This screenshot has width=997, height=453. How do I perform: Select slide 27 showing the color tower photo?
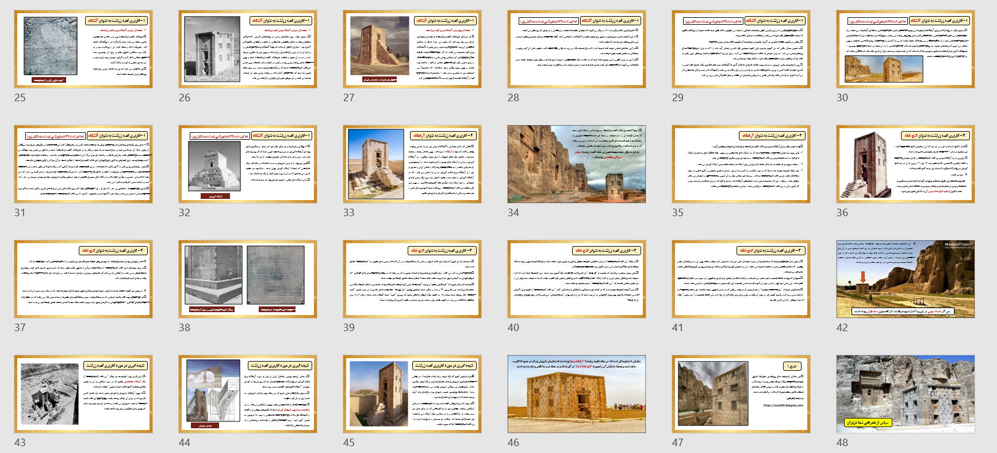tap(412, 49)
